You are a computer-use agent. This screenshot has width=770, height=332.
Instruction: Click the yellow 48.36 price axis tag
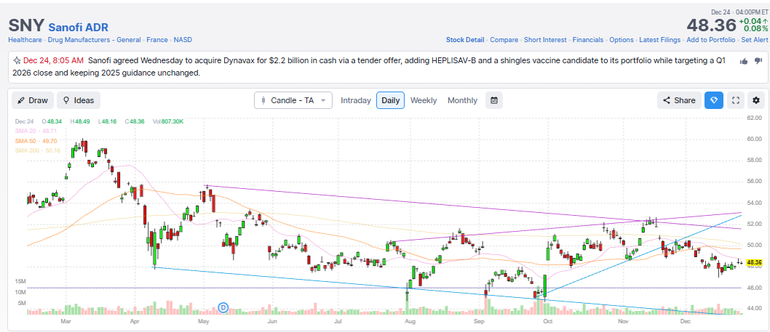tap(753, 263)
